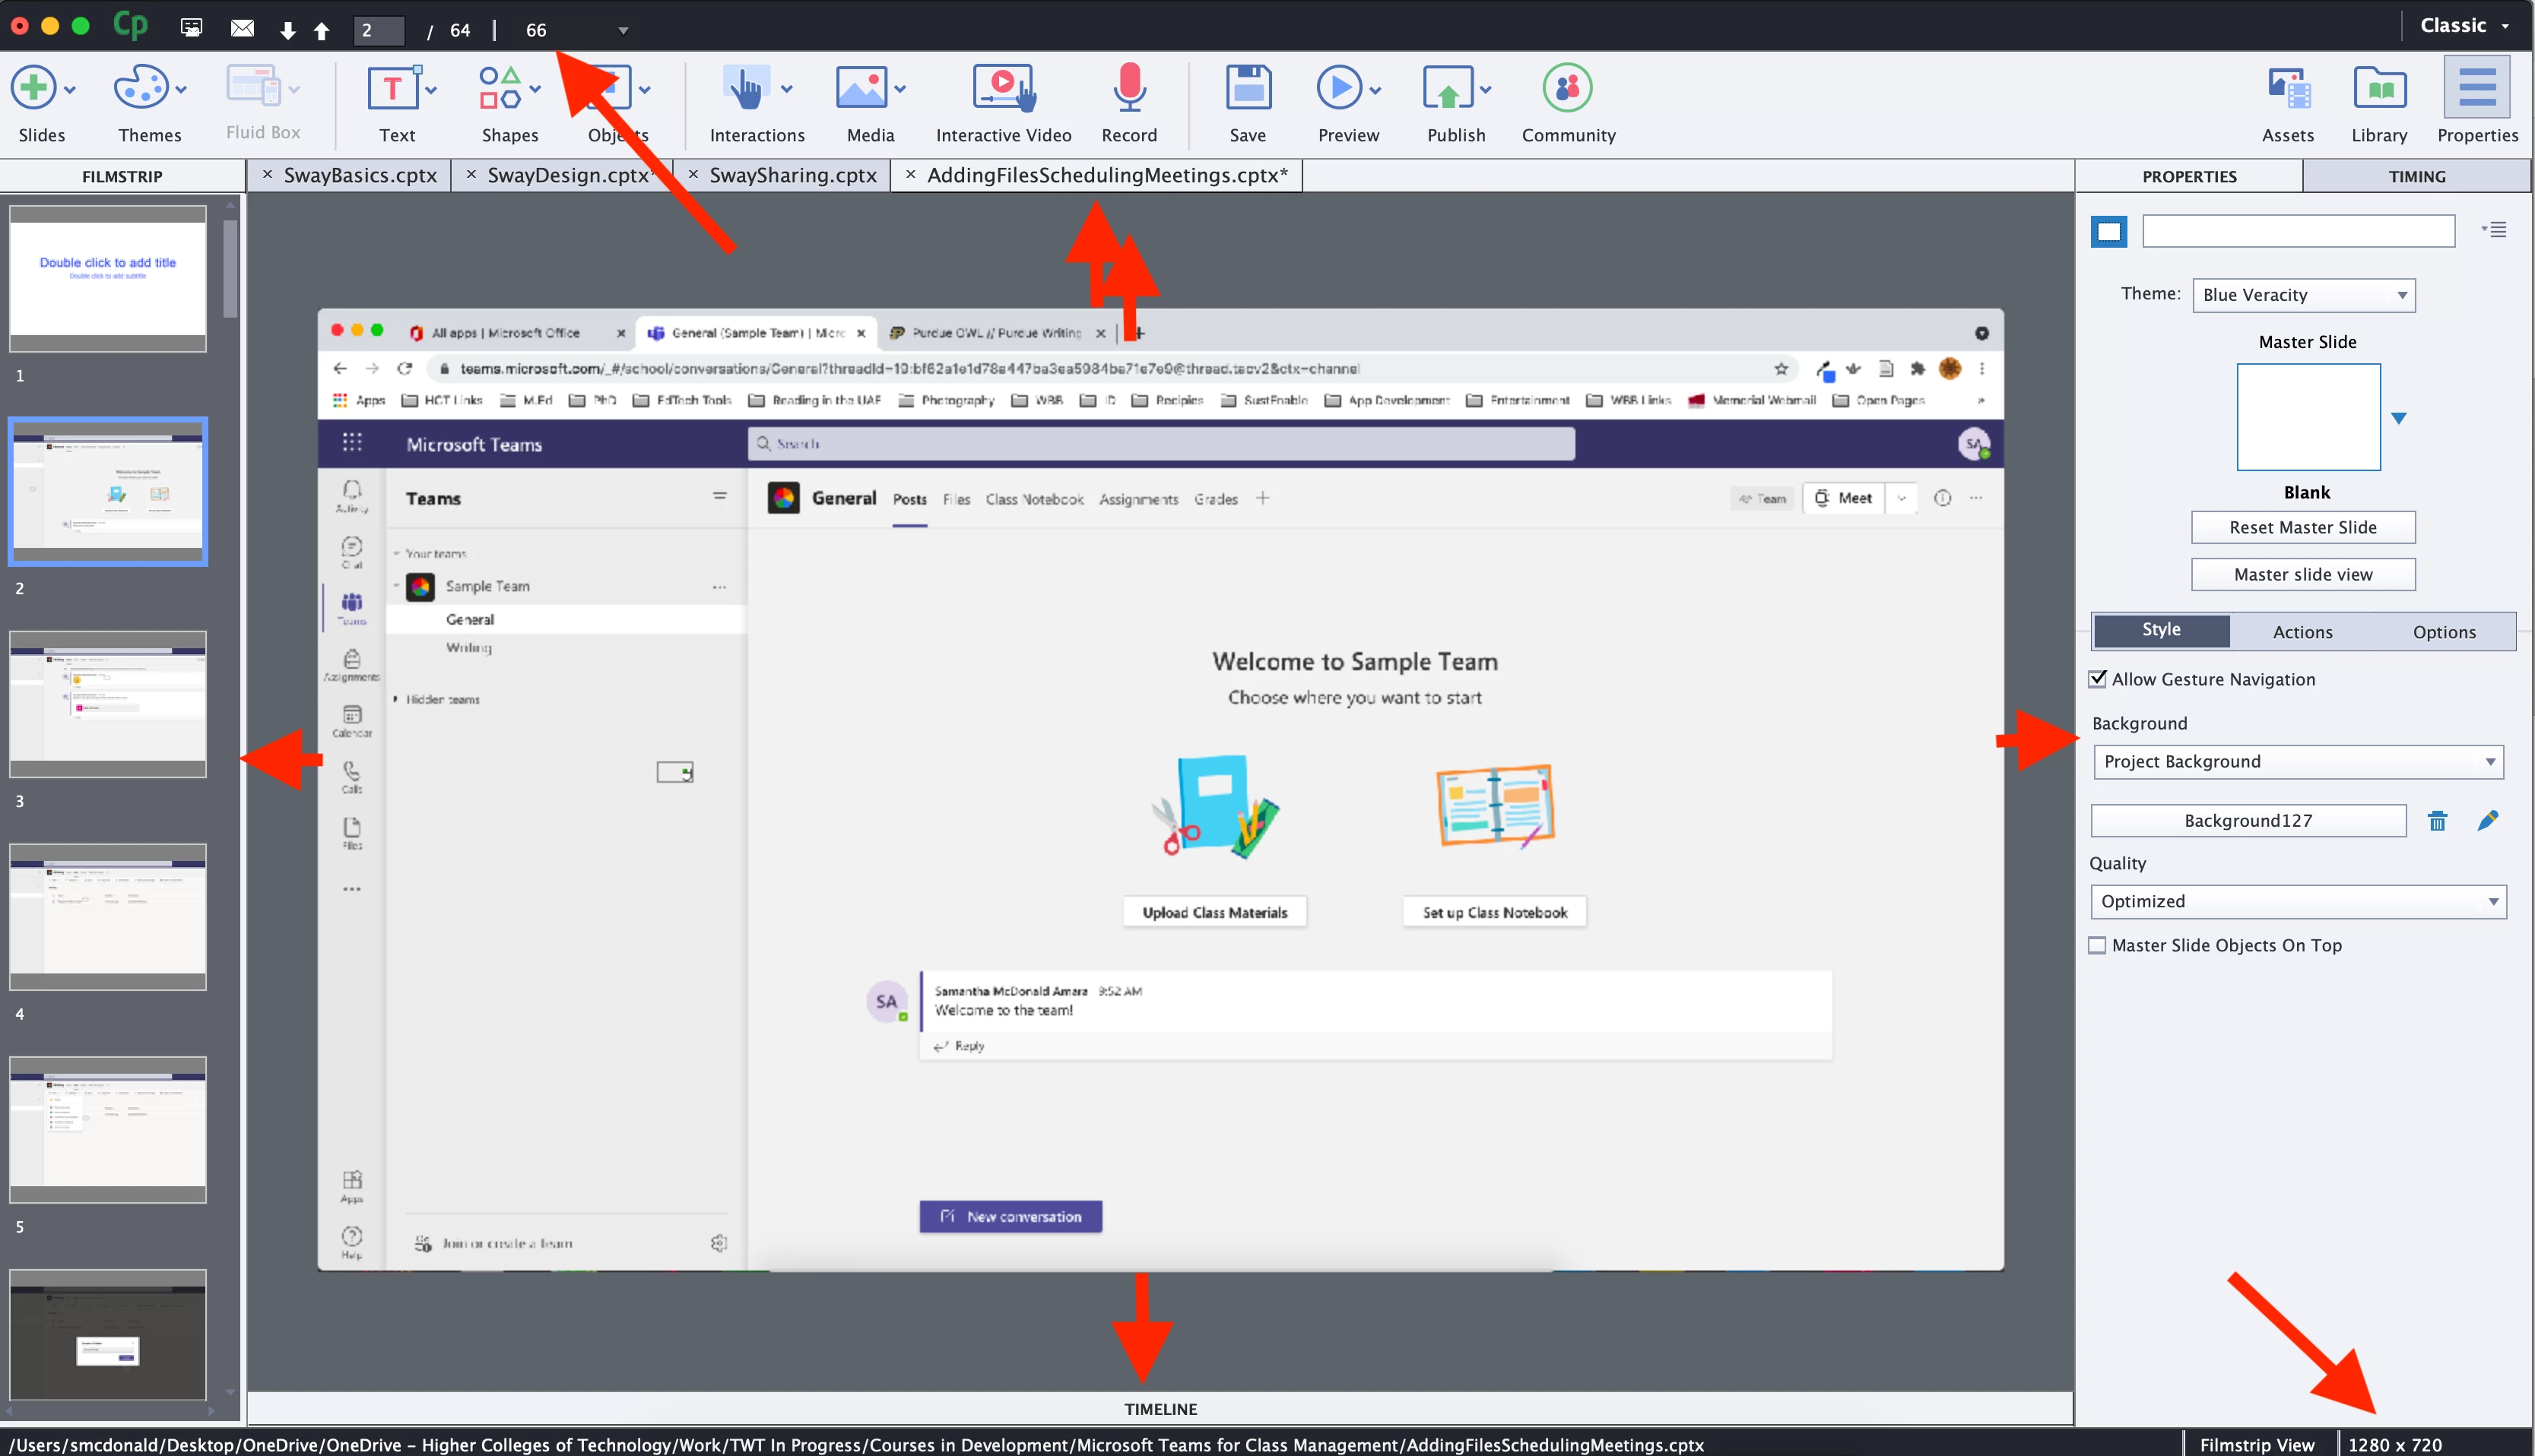
Task: Edit background using pencil icon
Action: pos(2487,821)
